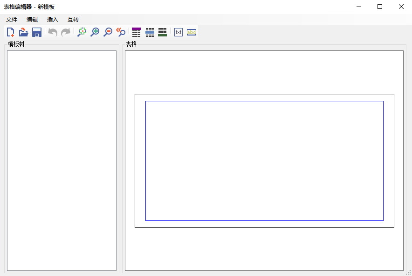Click the Undo arrow in the toolbar
Image resolution: width=412 pixels, height=276 pixels.
coord(53,32)
